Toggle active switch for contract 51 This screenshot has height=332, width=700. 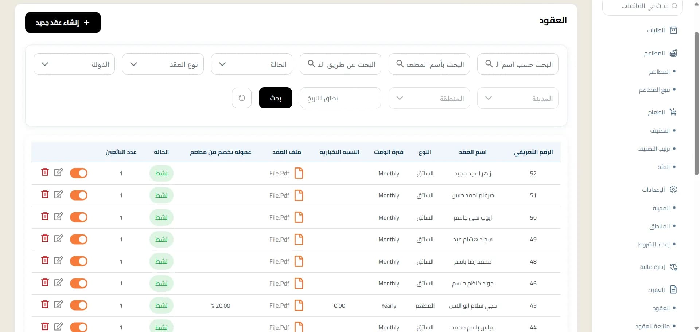click(x=79, y=195)
